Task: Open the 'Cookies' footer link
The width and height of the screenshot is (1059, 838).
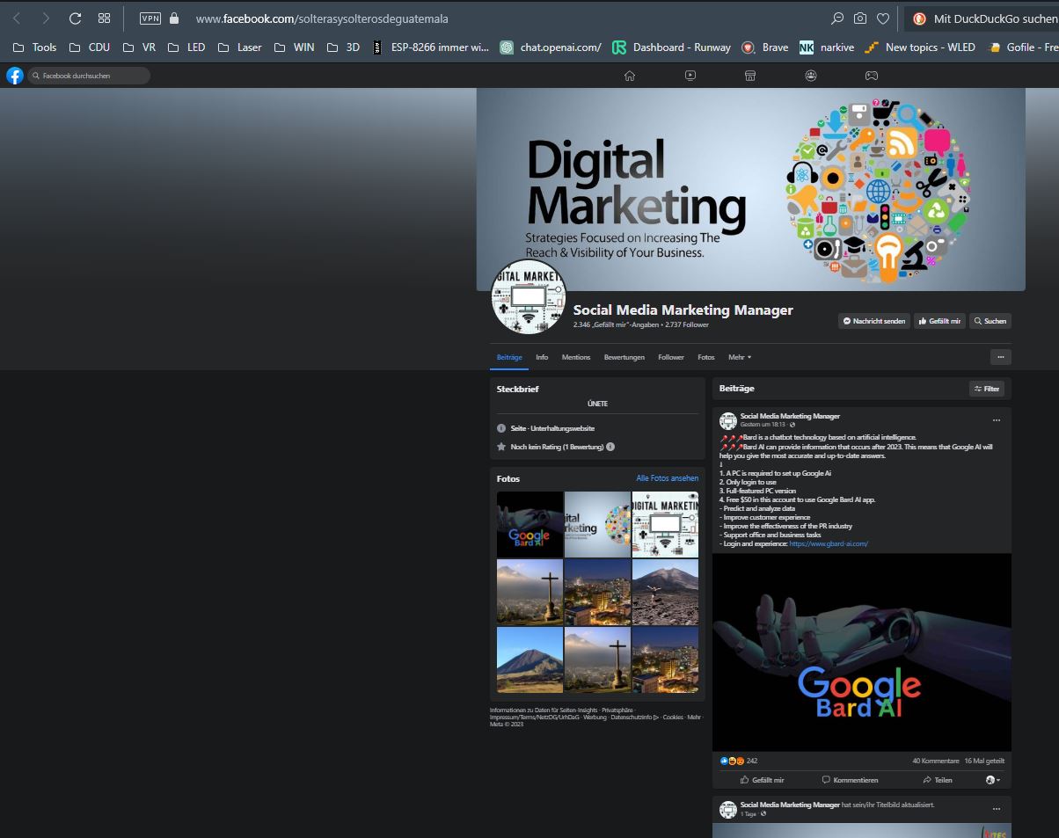Action: pyautogui.click(x=673, y=718)
